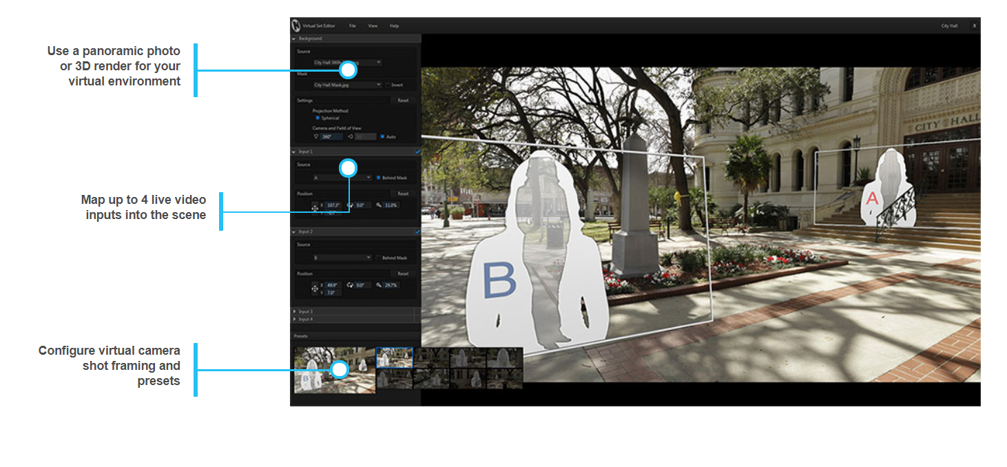Click the Input 1 zoom field 11.0%
This screenshot has width=1007, height=467.
click(391, 205)
